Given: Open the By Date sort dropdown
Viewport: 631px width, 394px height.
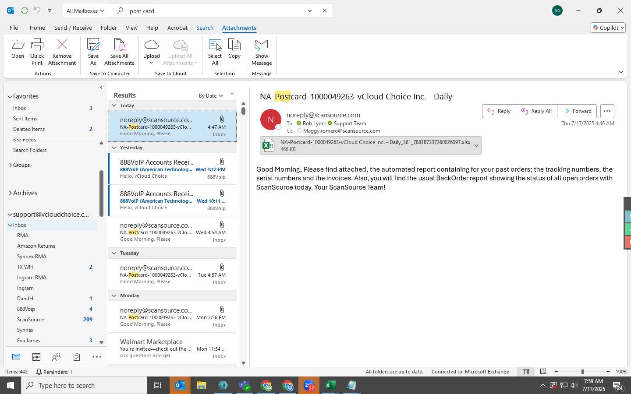Looking at the screenshot, I should tap(211, 96).
